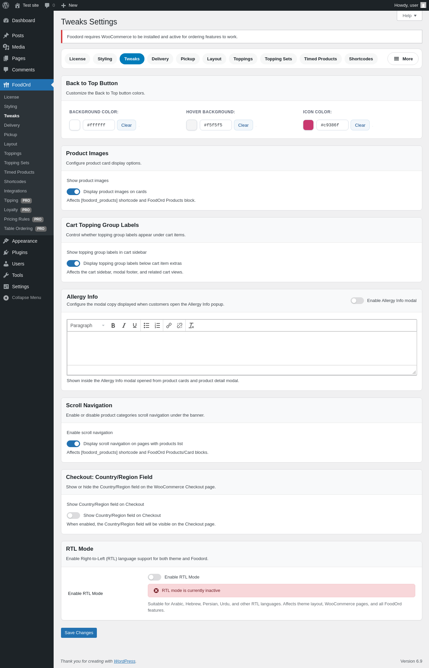Turn on Enable RTL Mode toggle

point(155,577)
